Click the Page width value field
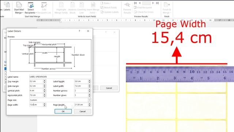Screen dimensions: 234x132 tap(36, 105)
